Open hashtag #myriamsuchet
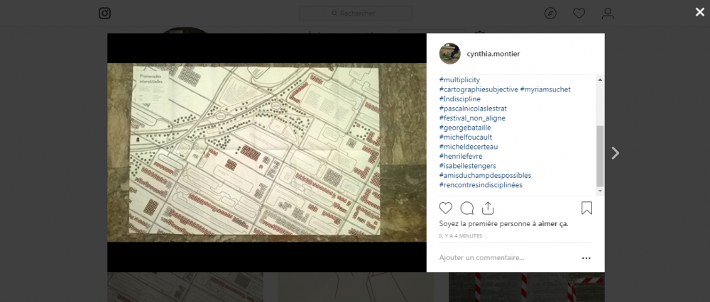 545,89
